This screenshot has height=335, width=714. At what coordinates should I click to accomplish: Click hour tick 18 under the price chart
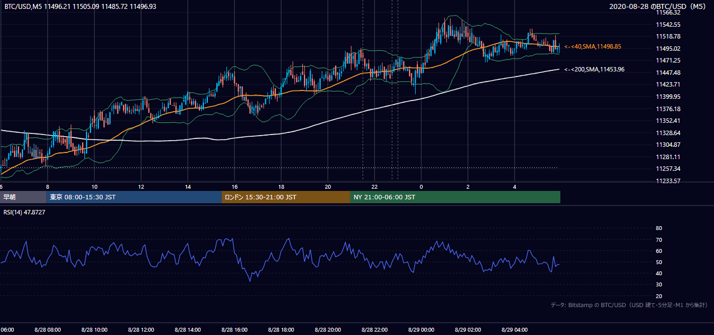coord(281,186)
